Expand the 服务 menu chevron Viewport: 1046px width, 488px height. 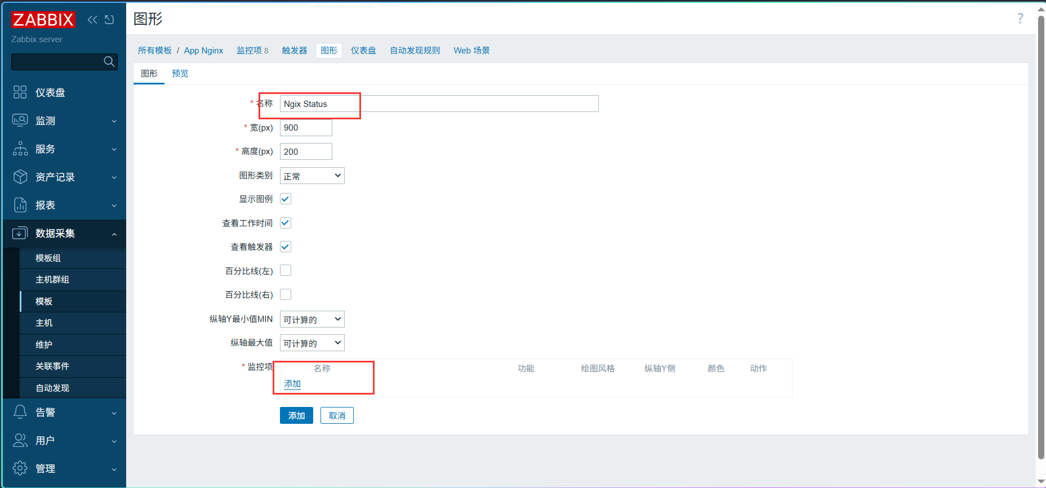[x=114, y=149]
